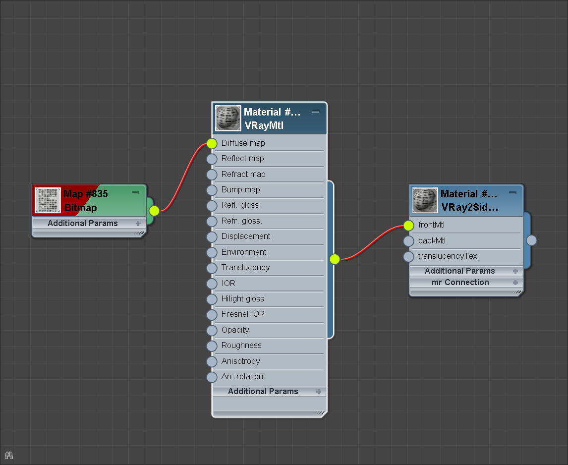Select the backMtl slot label
This screenshot has width=568, height=465.
coord(432,240)
